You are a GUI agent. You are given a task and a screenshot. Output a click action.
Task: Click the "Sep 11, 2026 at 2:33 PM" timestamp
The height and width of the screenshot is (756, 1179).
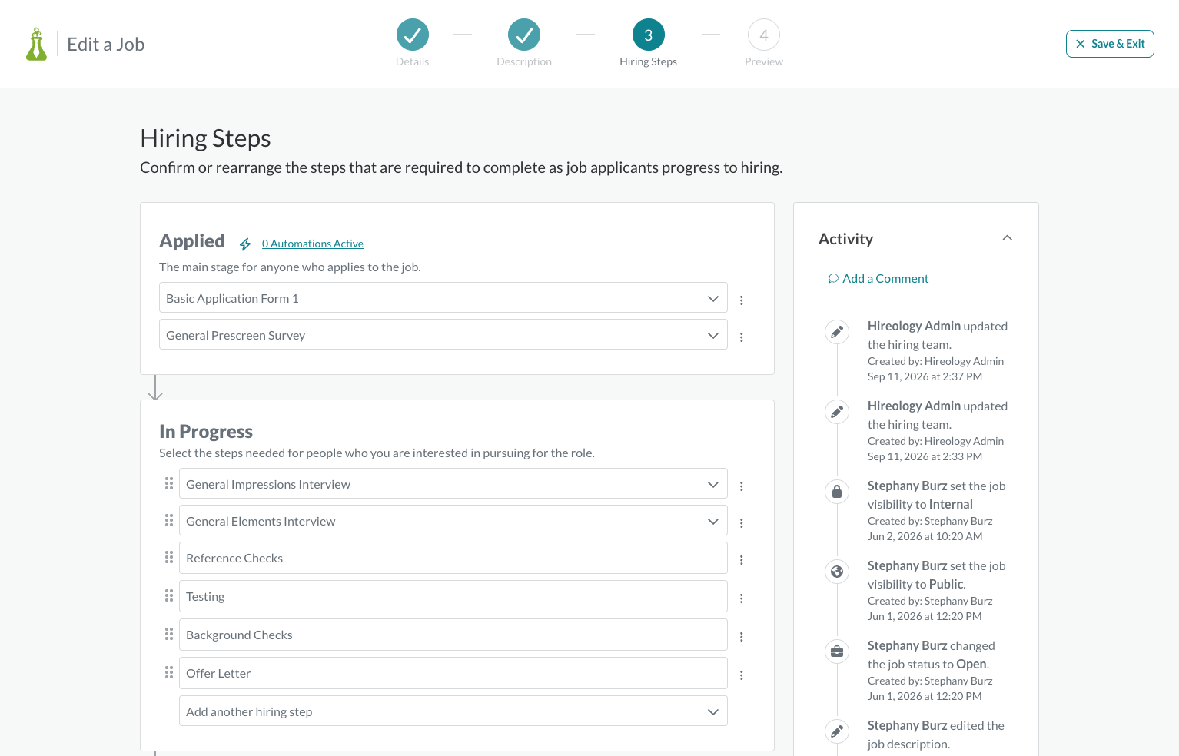[925, 456]
